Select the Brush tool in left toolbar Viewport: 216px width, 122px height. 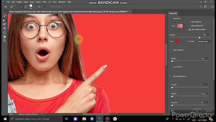(4, 24)
